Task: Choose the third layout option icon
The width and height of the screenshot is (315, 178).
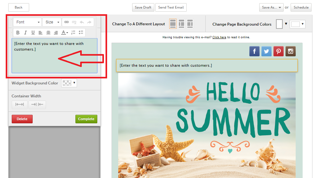Action: pyautogui.click(x=190, y=24)
